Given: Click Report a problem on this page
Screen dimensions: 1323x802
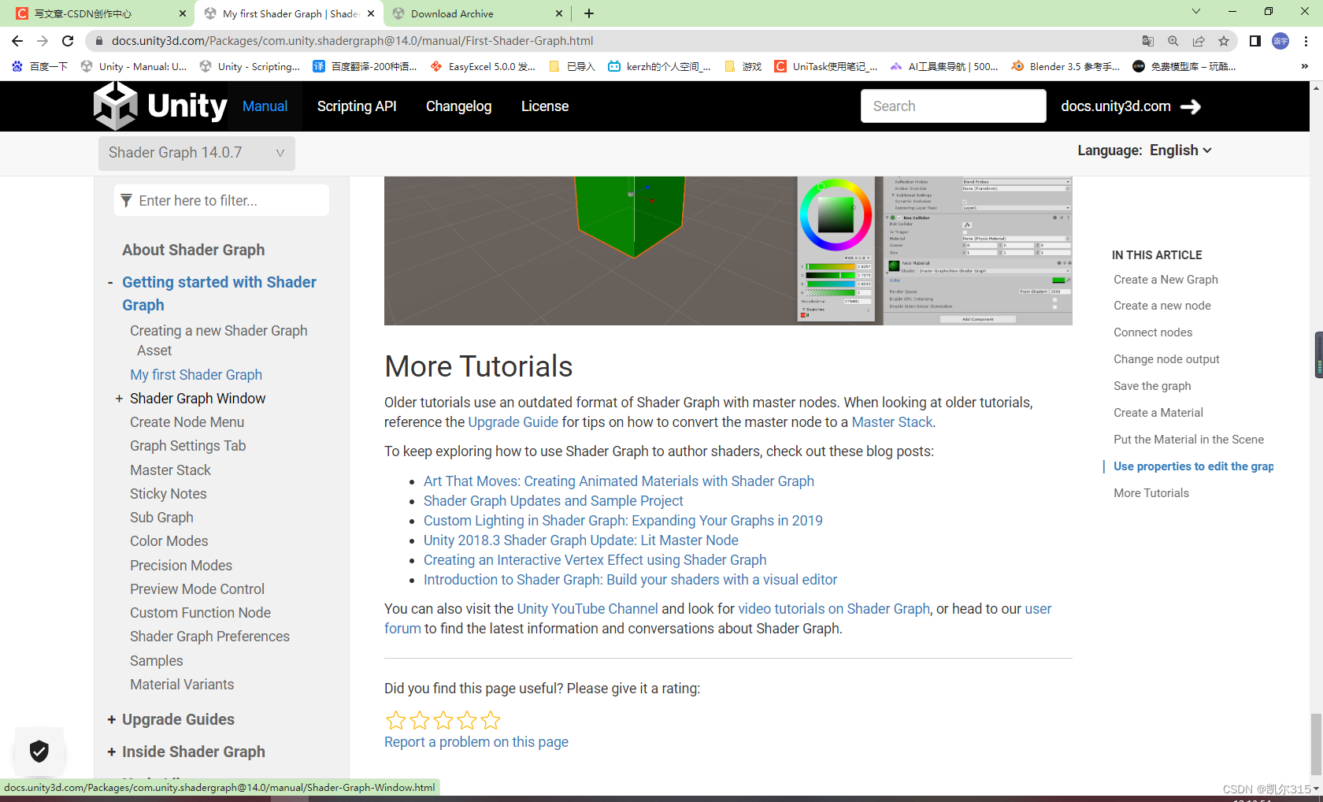Looking at the screenshot, I should pos(476,742).
